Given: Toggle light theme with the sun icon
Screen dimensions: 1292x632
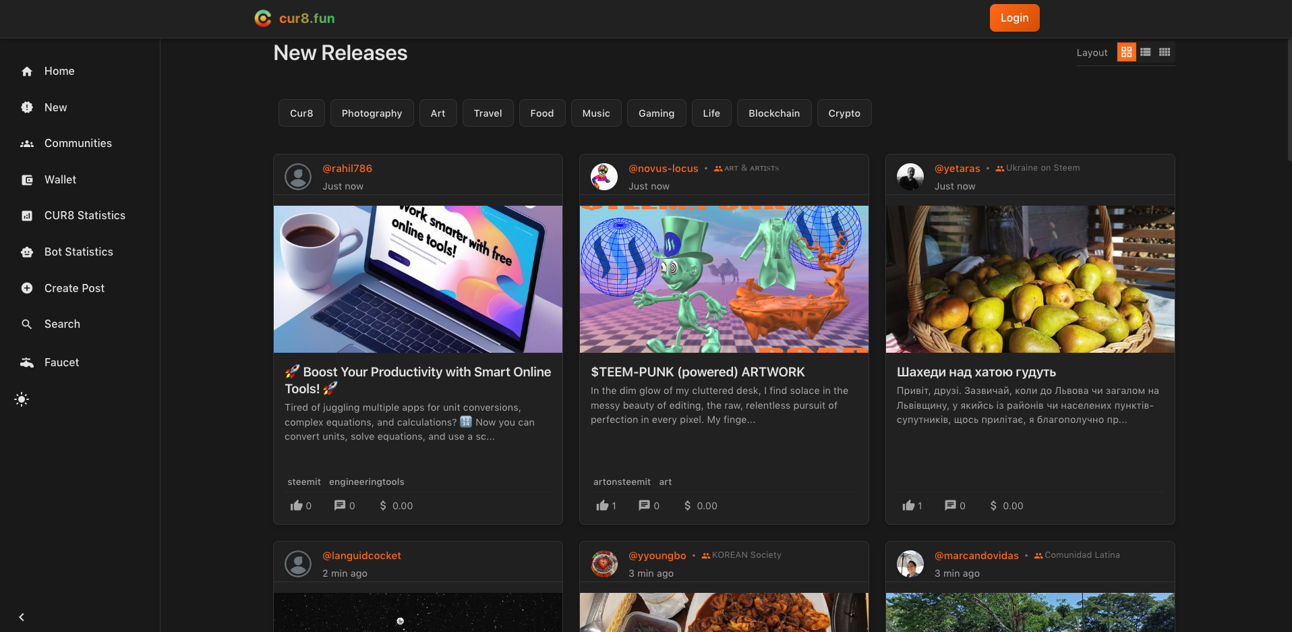Looking at the screenshot, I should [x=22, y=399].
